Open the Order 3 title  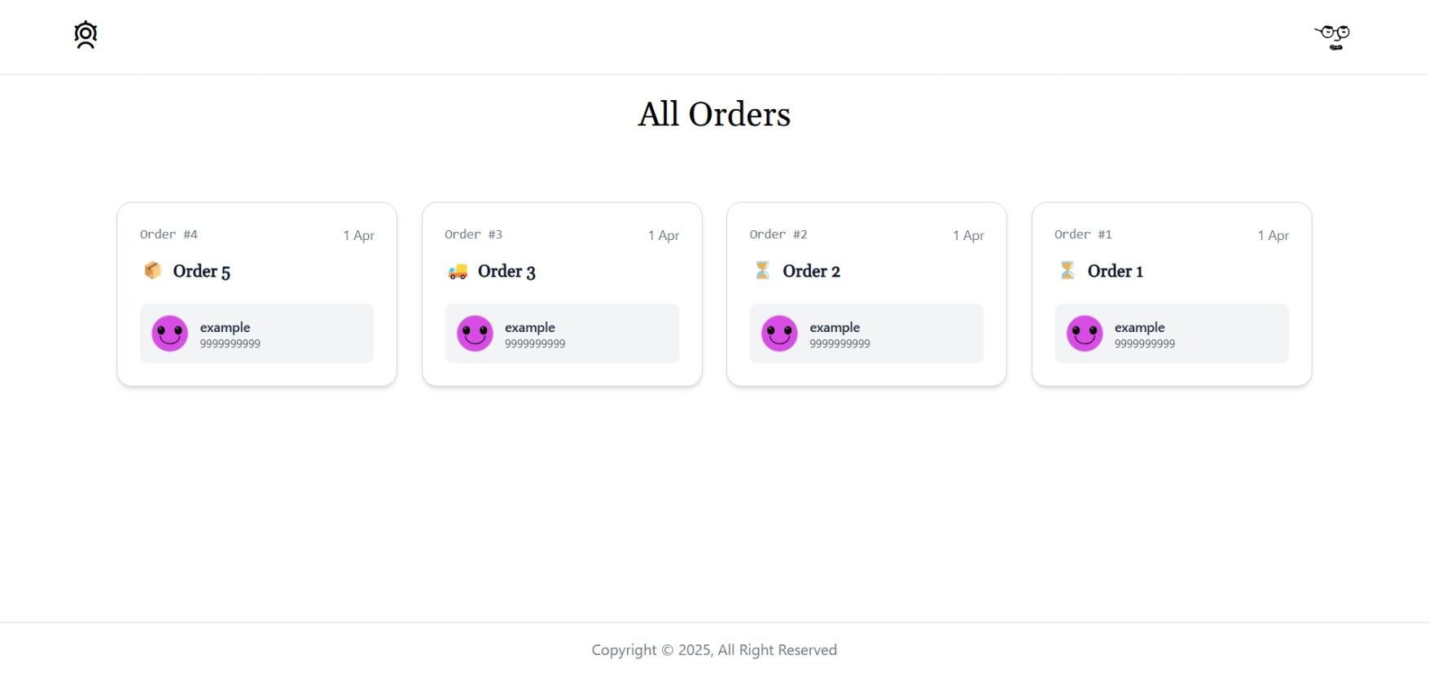click(506, 271)
